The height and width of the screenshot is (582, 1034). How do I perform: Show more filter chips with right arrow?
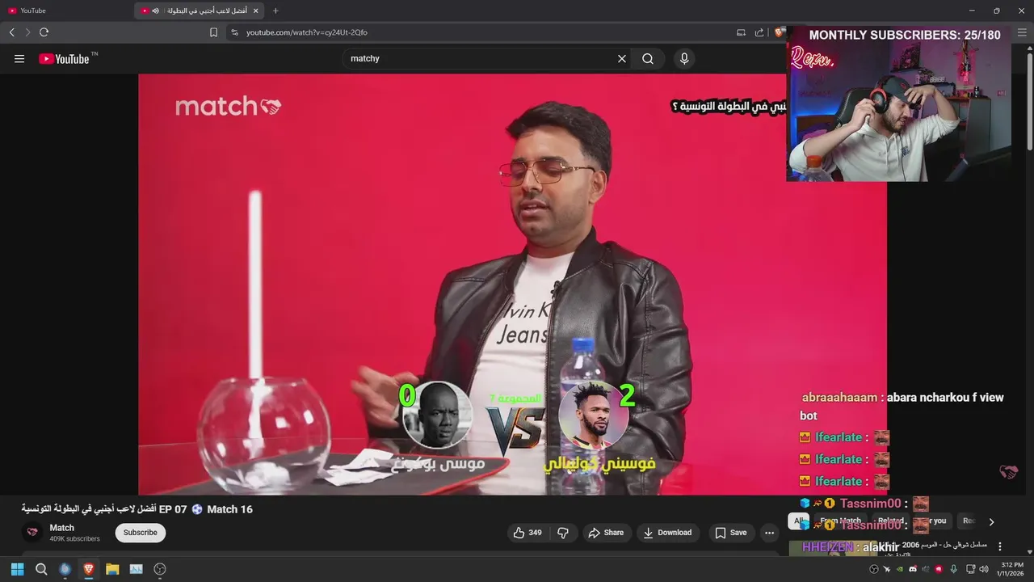pyautogui.click(x=992, y=521)
